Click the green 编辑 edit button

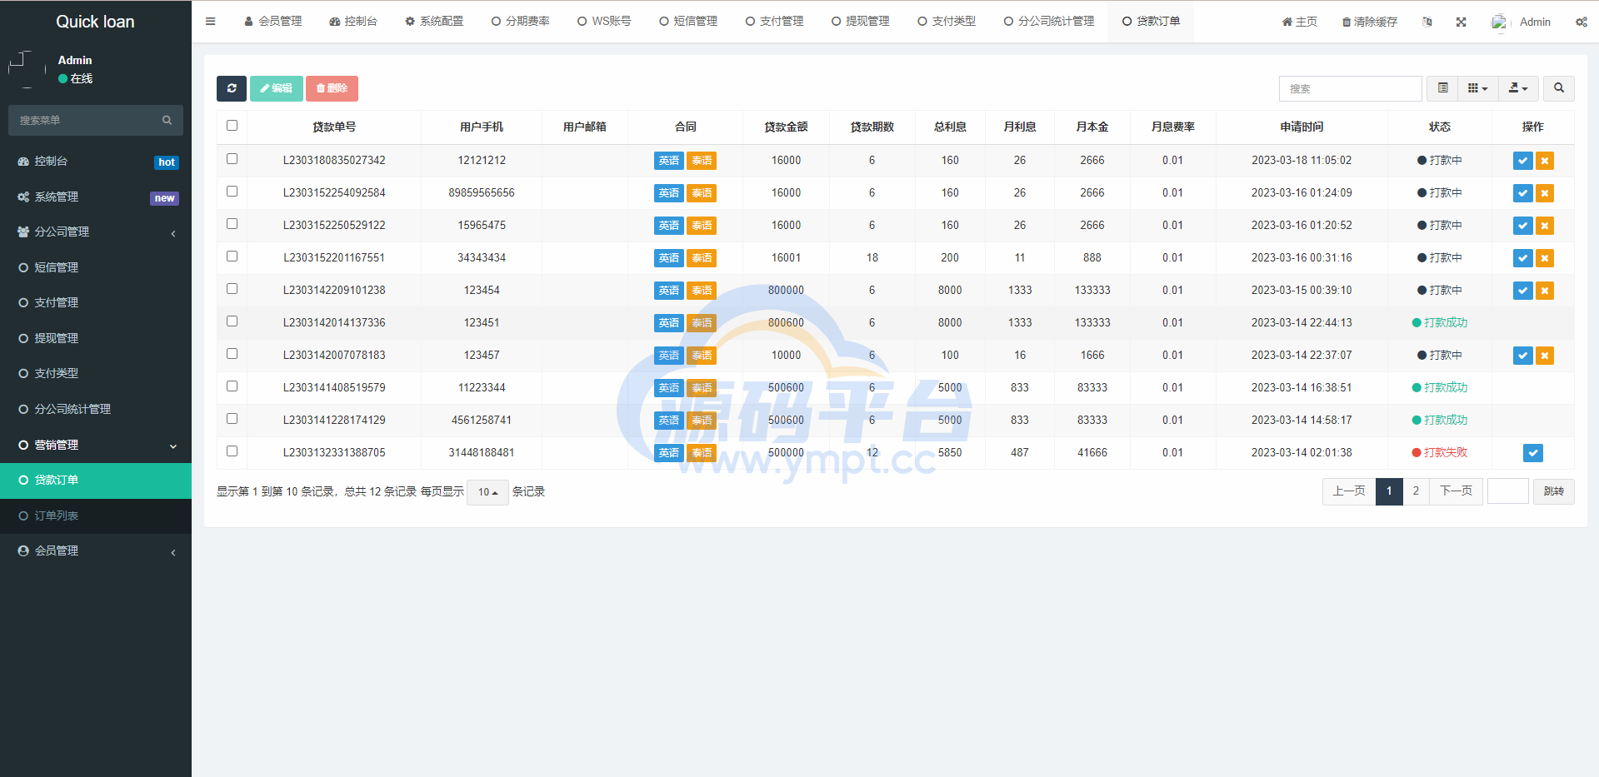pyautogui.click(x=277, y=88)
